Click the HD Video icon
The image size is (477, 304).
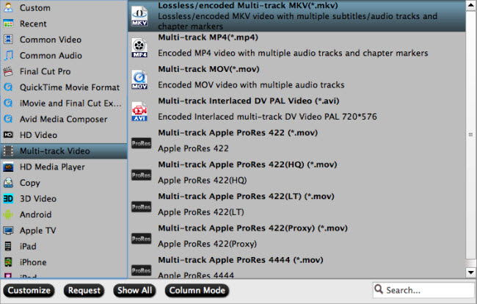(x=8, y=135)
